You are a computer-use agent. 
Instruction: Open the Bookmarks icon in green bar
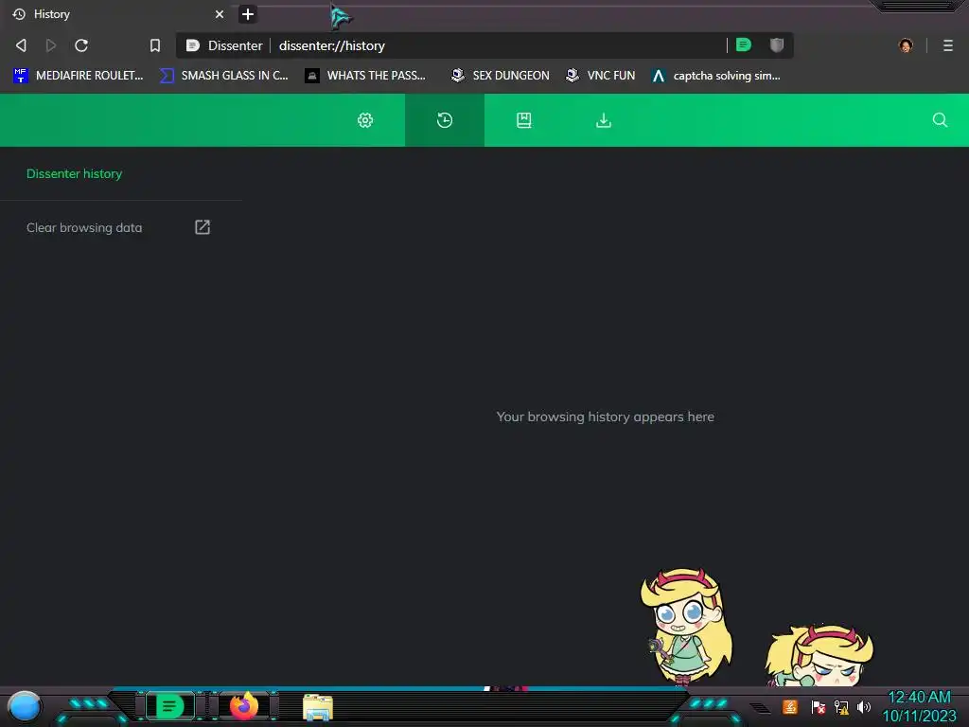click(x=524, y=120)
